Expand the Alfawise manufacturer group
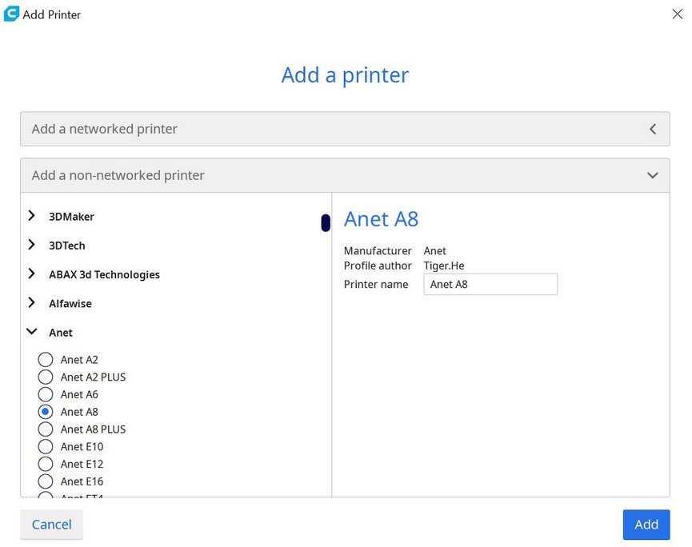The height and width of the screenshot is (547, 692). (x=31, y=303)
